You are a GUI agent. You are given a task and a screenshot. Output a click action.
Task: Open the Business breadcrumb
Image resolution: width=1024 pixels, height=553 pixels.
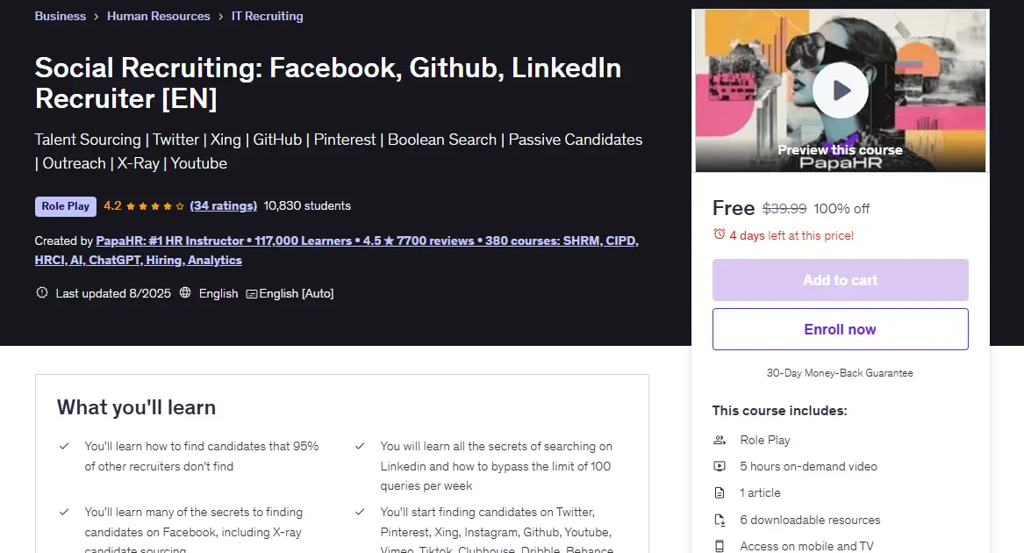pyautogui.click(x=60, y=16)
